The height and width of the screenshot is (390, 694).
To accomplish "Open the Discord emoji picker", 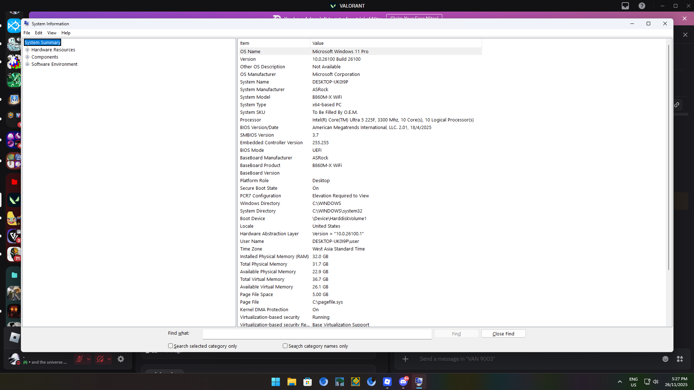I will click(665, 359).
